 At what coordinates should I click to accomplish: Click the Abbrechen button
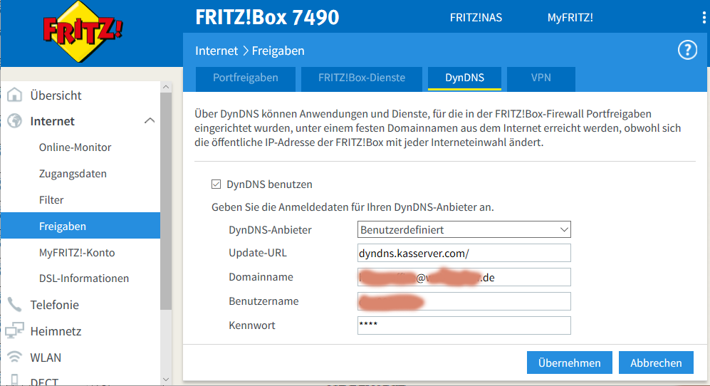656,362
